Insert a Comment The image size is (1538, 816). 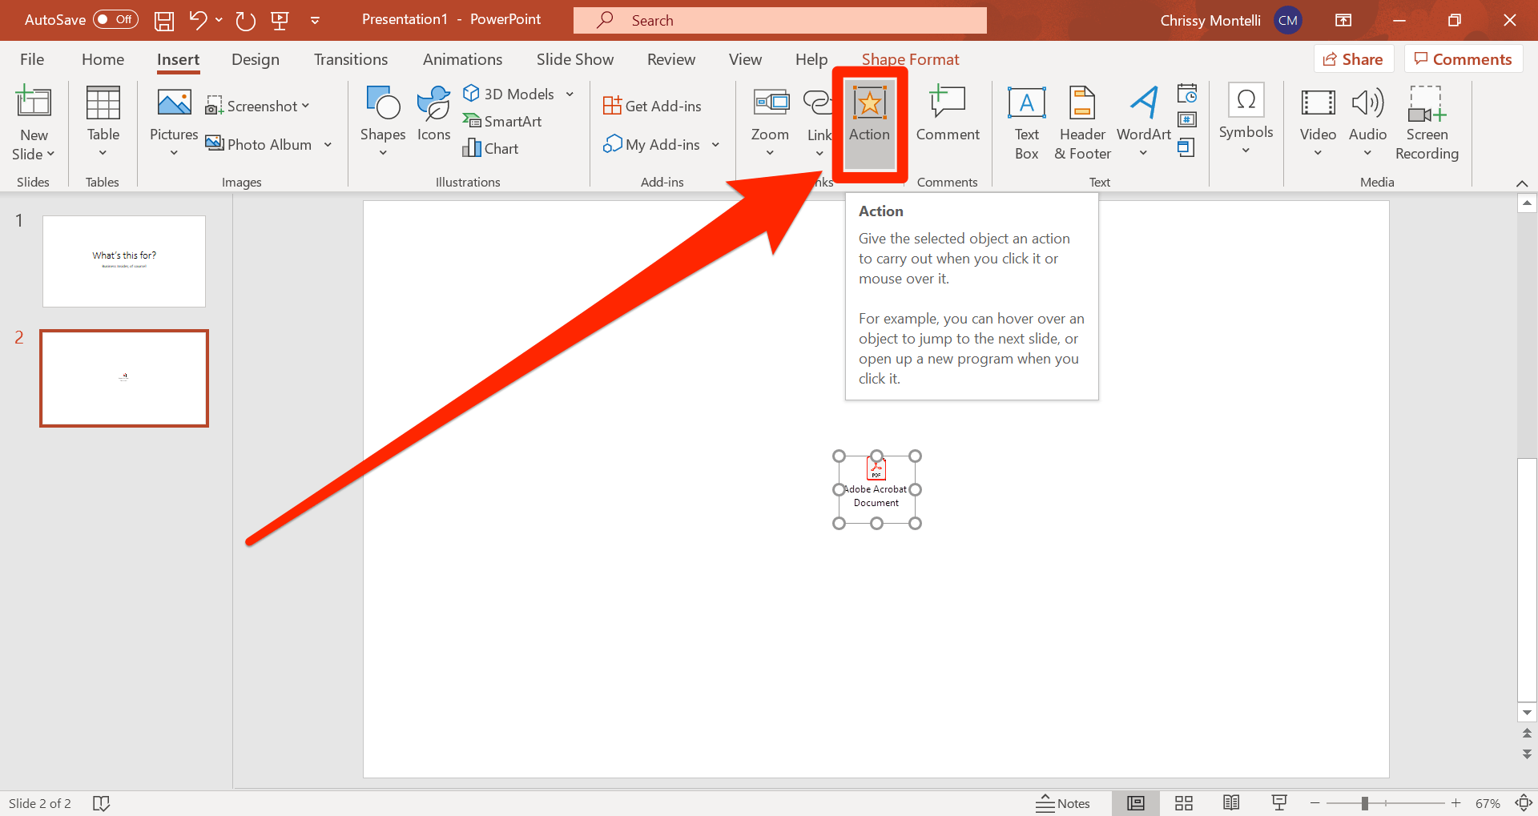948,115
